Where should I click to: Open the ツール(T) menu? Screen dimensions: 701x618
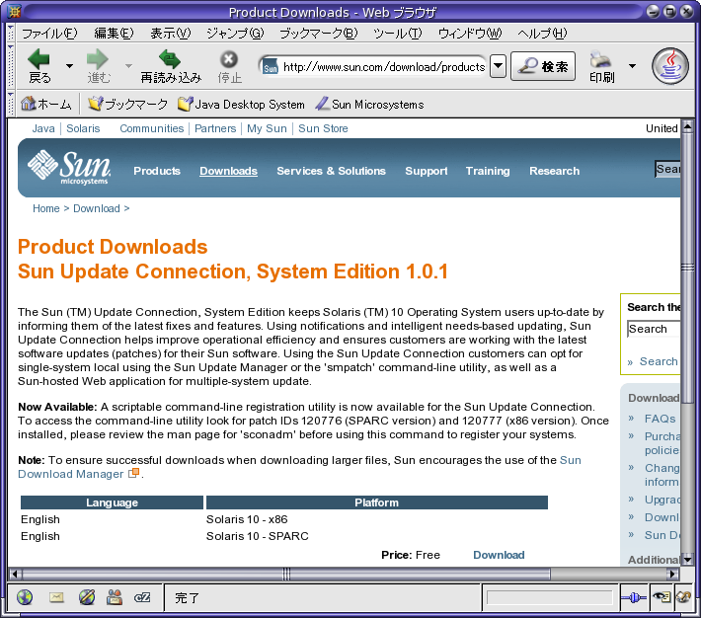tap(398, 34)
